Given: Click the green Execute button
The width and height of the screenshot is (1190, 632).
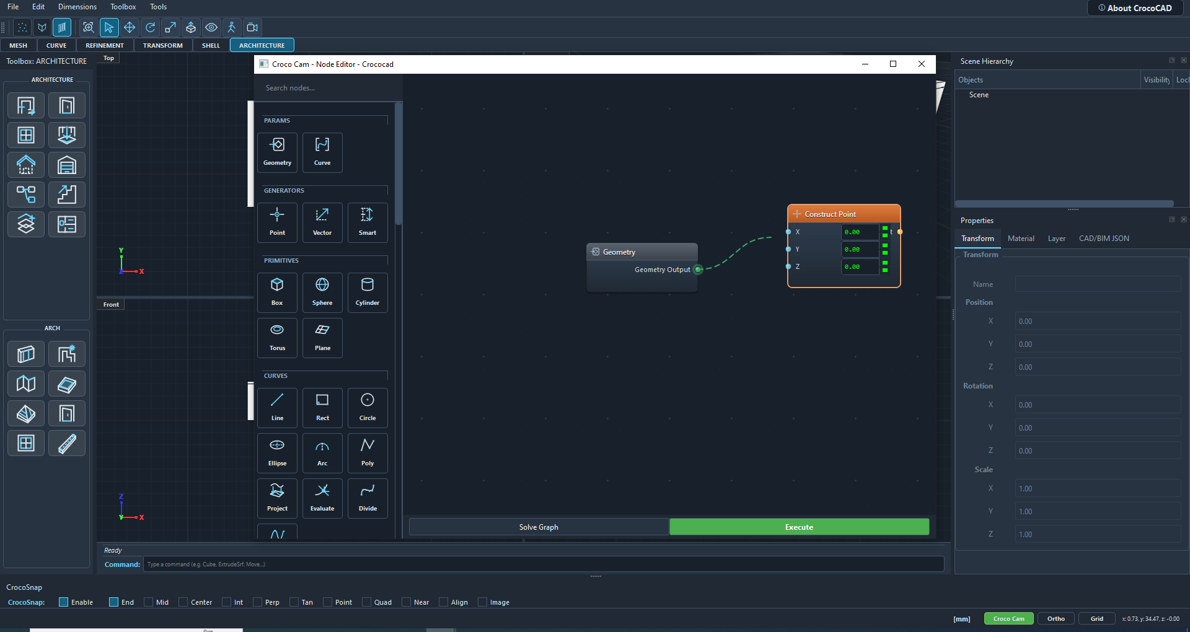Looking at the screenshot, I should click(x=799, y=527).
